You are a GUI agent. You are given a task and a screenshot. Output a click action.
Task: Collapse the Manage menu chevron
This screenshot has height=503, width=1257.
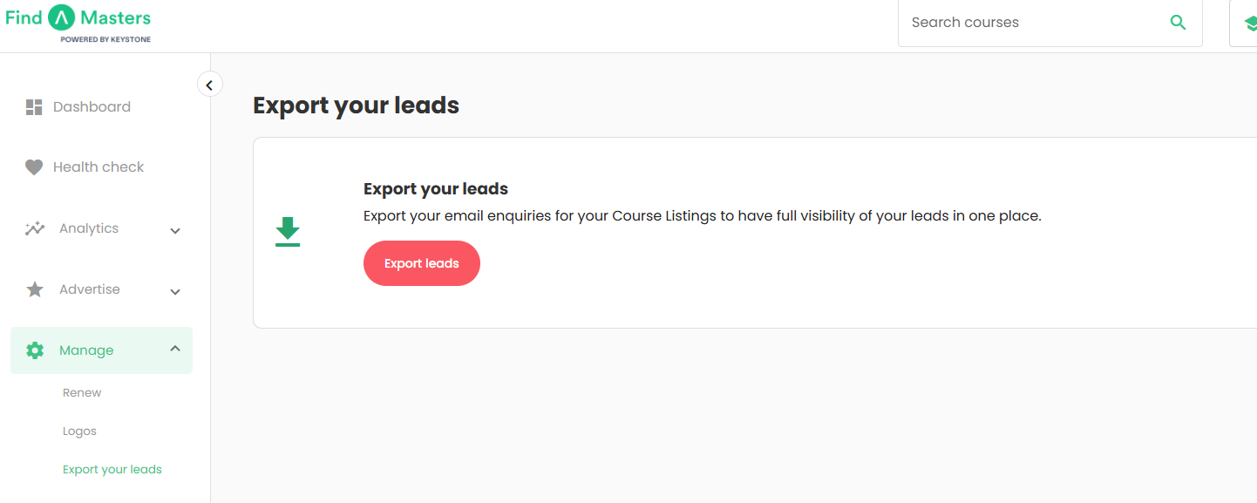175,349
